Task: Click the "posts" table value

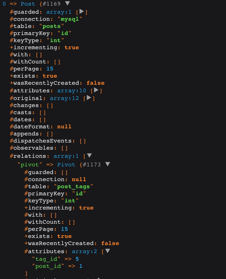Action: click(51, 26)
